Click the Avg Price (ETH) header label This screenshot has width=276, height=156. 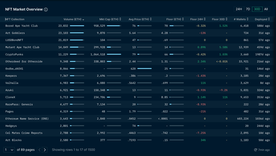point(139,19)
